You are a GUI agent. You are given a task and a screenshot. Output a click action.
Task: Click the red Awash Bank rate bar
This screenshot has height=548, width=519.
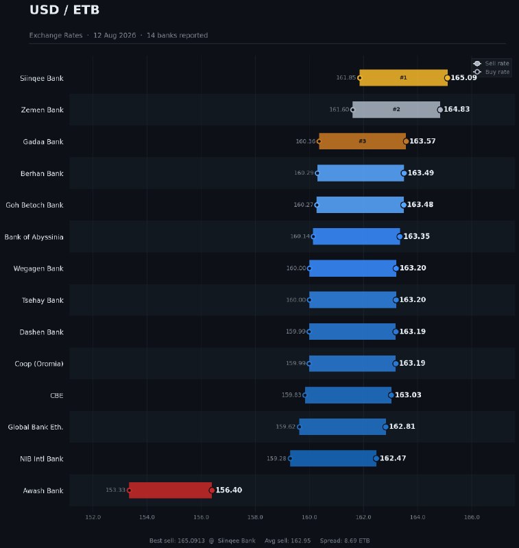[170, 490]
